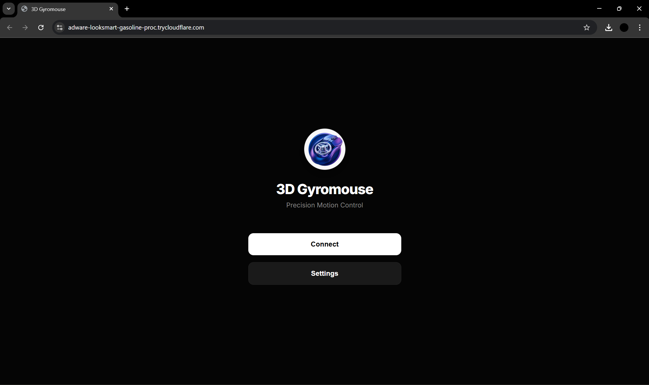The height and width of the screenshot is (385, 649).
Task: Click the profile avatar icon
Action: 624,28
